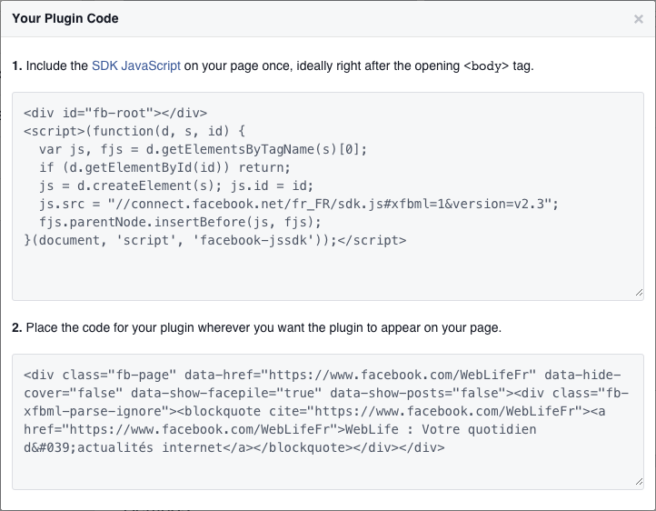This screenshot has height=511, width=656.
Task: Click the 'cover="false" data-show-facepile' line
Action: click(x=326, y=393)
